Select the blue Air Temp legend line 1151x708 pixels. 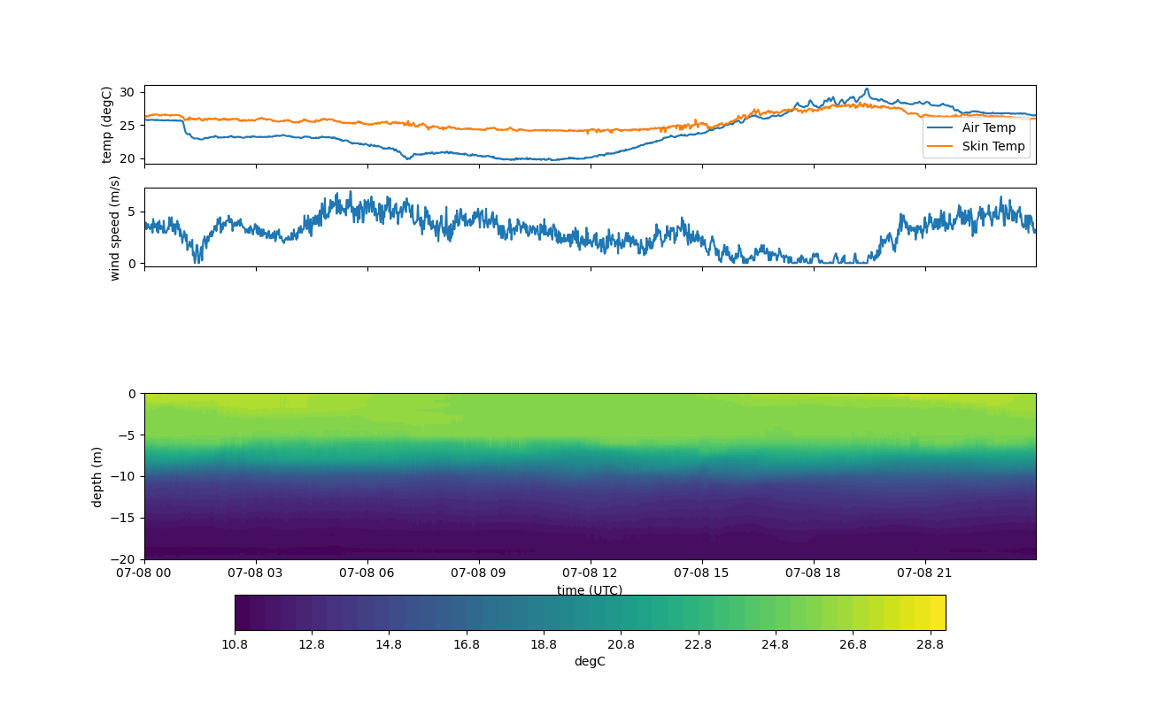pos(940,127)
